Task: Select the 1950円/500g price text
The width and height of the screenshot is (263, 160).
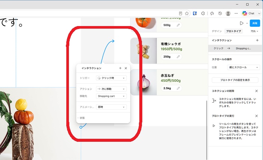Action: 171,49
